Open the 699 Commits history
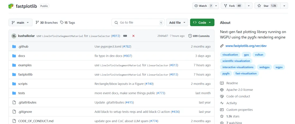 coord(199,36)
